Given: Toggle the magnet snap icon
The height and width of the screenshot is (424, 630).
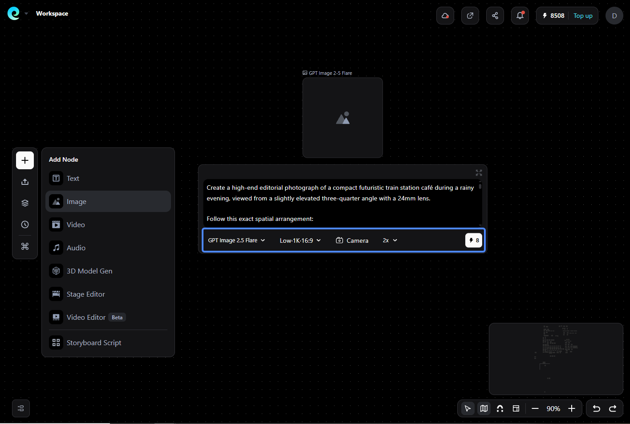Looking at the screenshot, I should coord(500,408).
